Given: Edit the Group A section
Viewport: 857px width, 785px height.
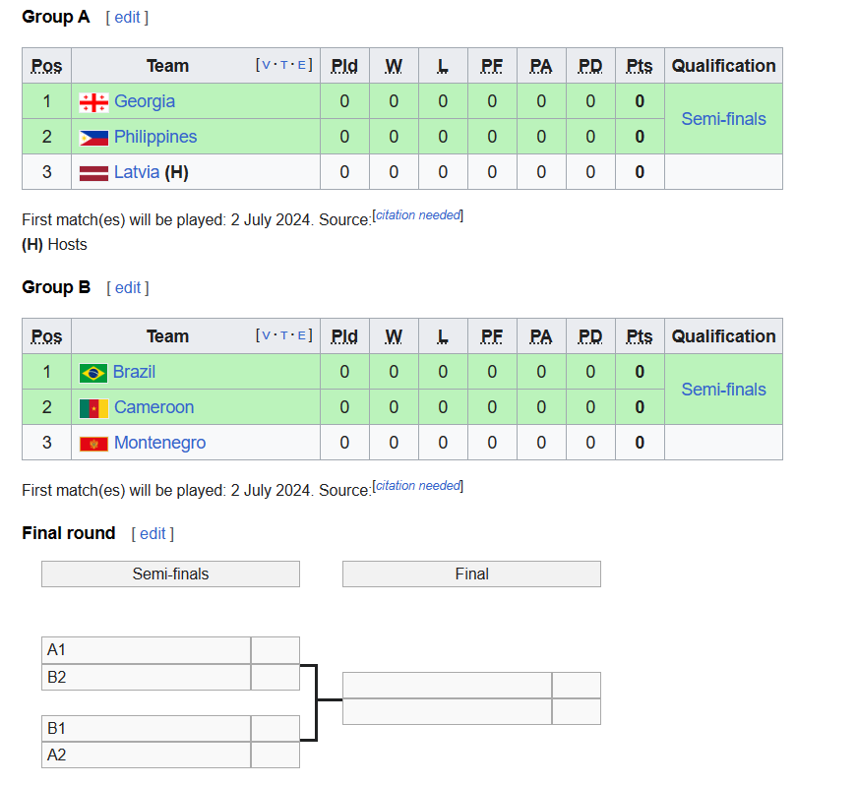Looking at the screenshot, I should (127, 17).
